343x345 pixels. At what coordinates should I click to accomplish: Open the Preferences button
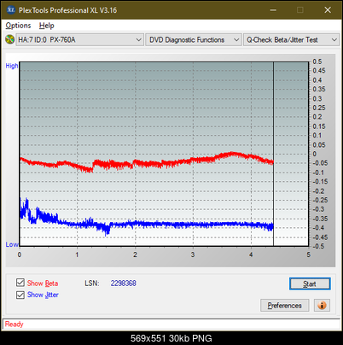(x=285, y=306)
